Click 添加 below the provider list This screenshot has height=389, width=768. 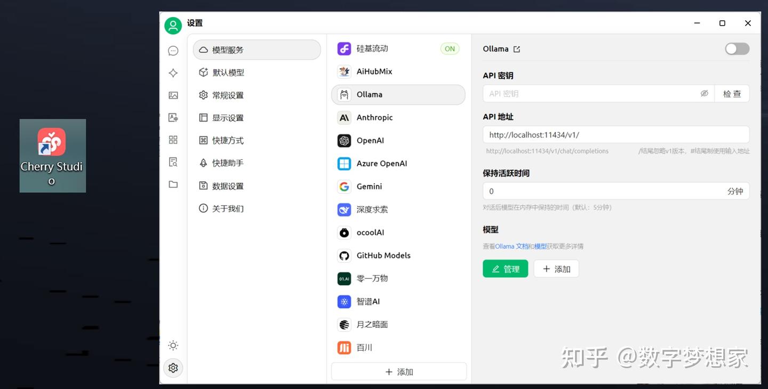tap(399, 371)
